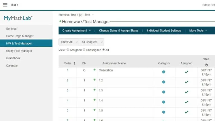Viewport: 215px width, 121px height.
Task: Open assignment 1.4
Action: coord(101,101)
